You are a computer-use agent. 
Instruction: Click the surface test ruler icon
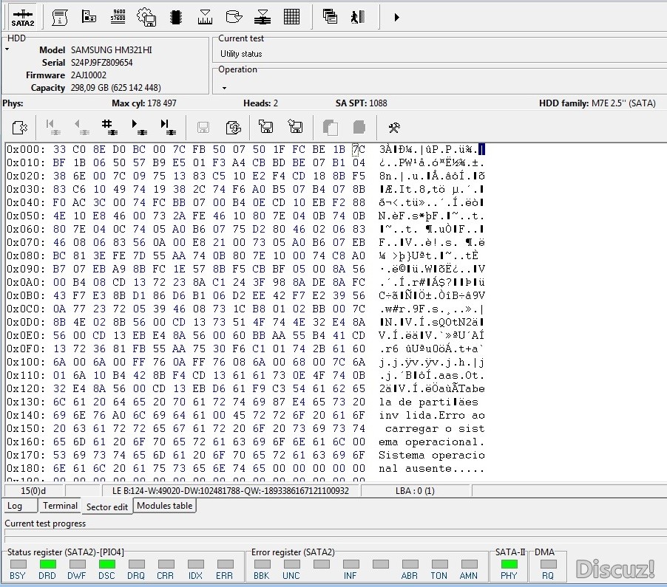pos(205,17)
